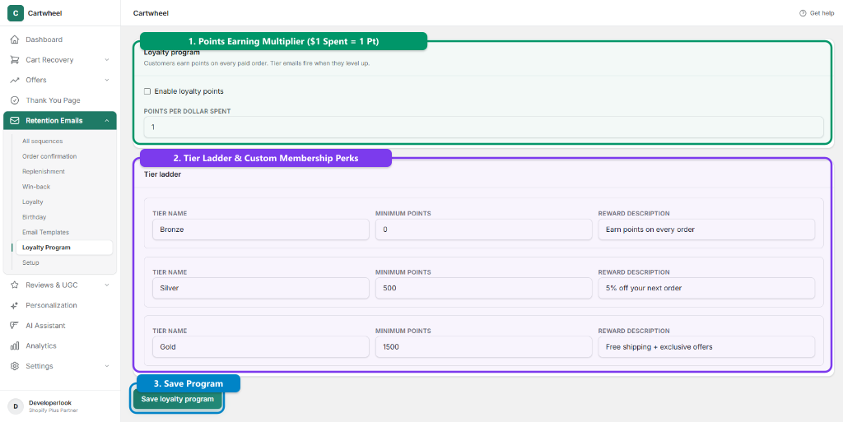Click the Developerlook avatar badge
This screenshot has width=843, height=422.
[x=15, y=406]
